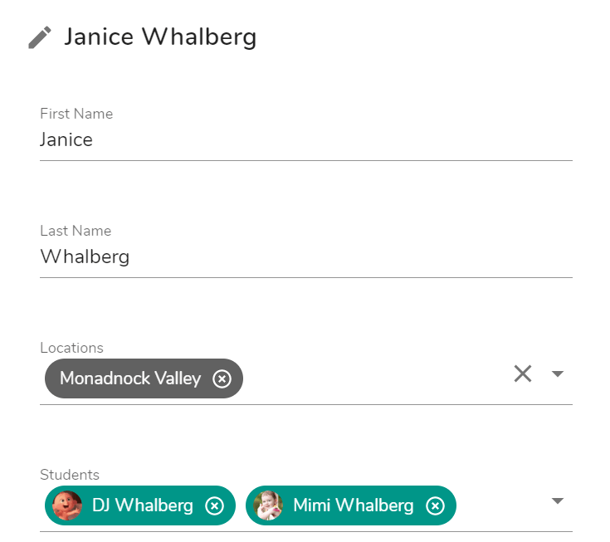The image size is (610, 542).
Task: Select the Monadnock Valley chip label
Action: [130, 378]
